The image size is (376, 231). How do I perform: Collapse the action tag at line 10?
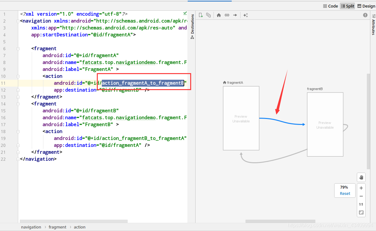pos(18,76)
